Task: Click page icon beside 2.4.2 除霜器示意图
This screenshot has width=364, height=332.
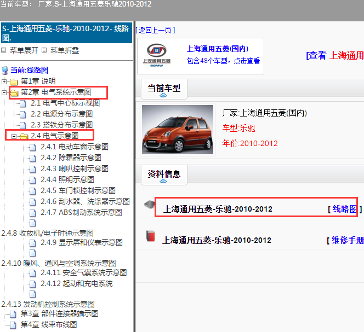Action: tap(33, 158)
